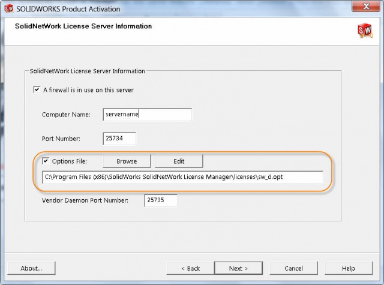The width and height of the screenshot is (384, 285).
Task: Click the bold License Server Information heading
Action: (x=83, y=26)
